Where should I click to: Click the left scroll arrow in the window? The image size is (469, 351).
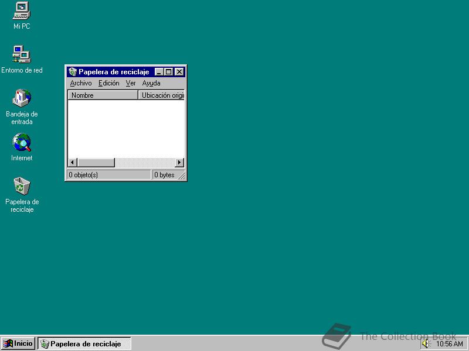72,163
